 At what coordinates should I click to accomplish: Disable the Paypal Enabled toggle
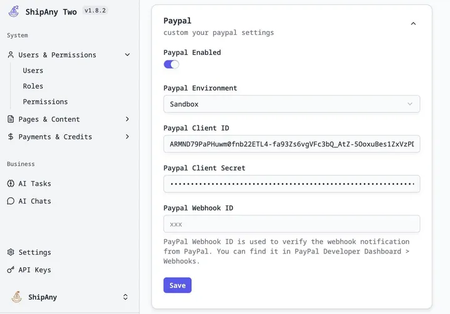click(x=171, y=64)
